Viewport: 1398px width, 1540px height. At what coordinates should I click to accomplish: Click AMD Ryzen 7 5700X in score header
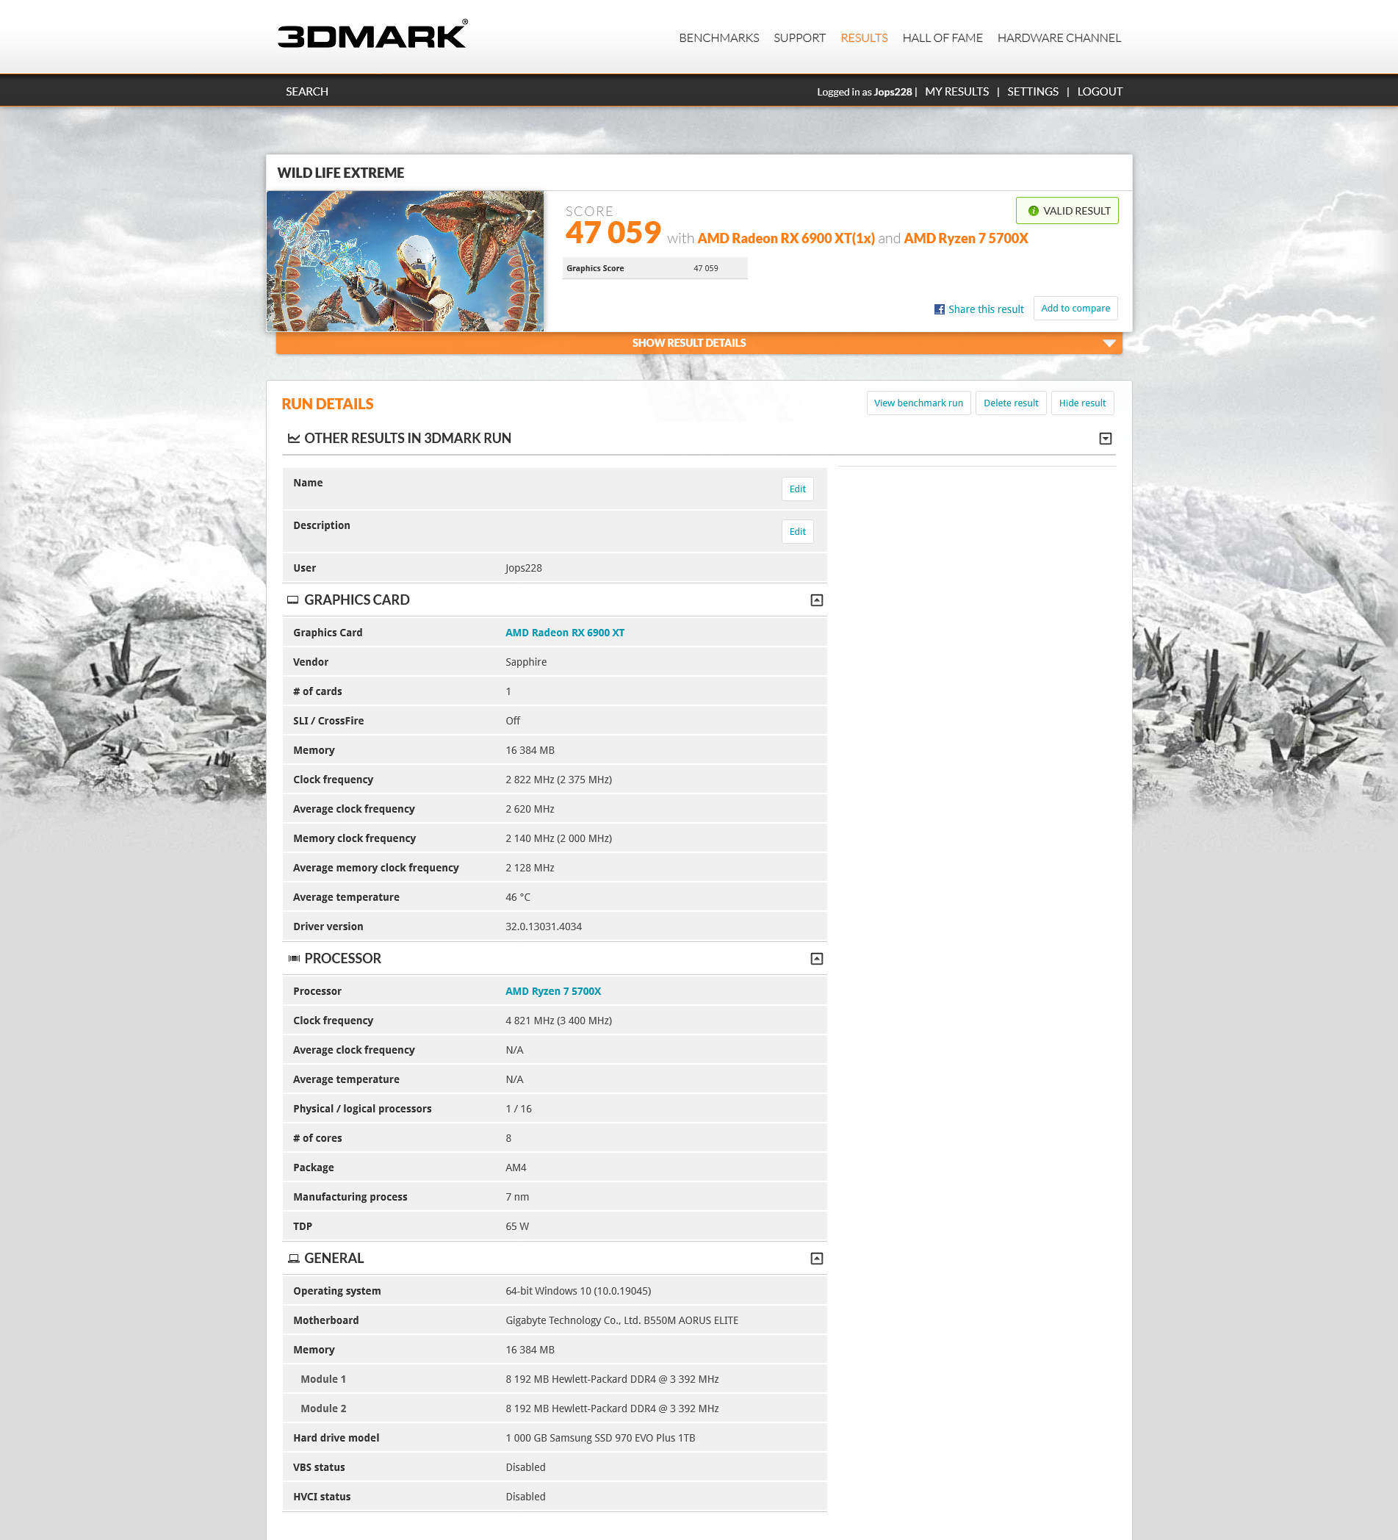(965, 238)
